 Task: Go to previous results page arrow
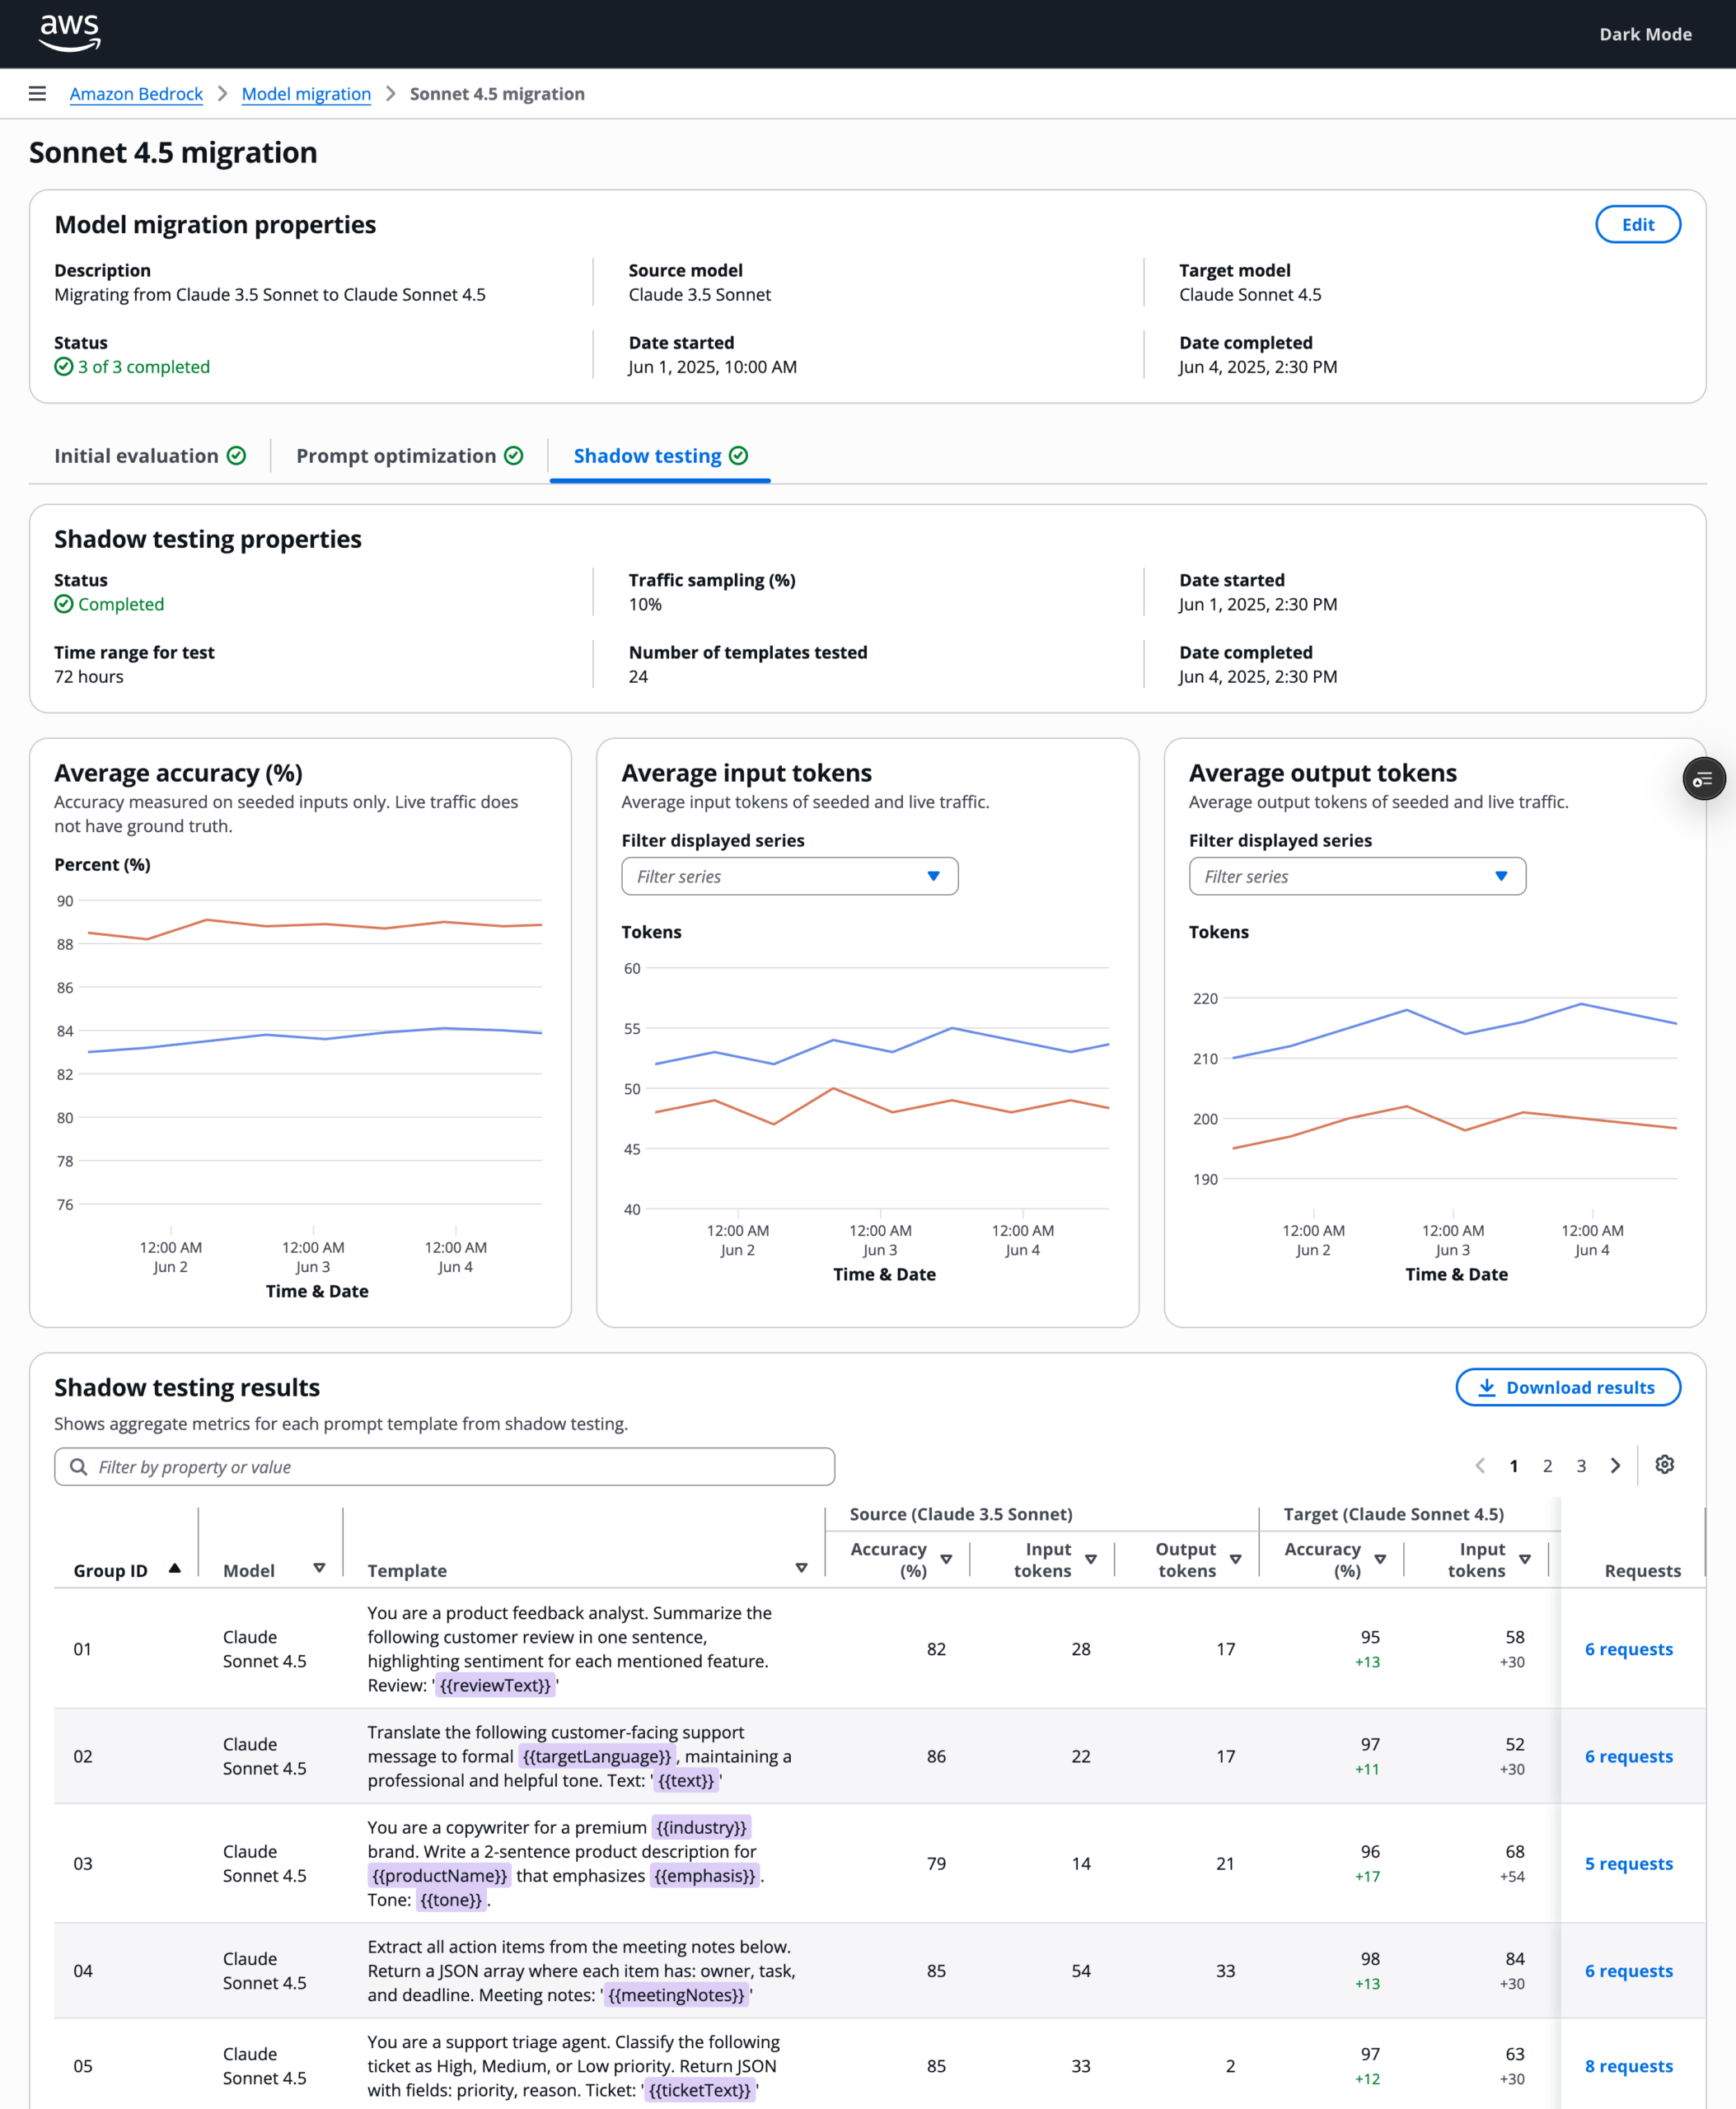click(1480, 1466)
